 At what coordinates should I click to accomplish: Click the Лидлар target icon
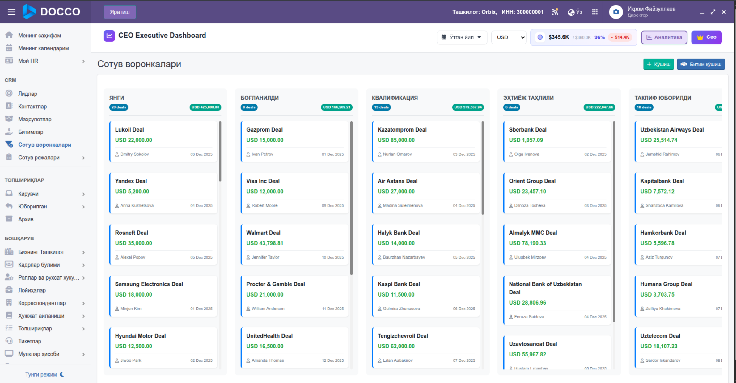[9, 93]
